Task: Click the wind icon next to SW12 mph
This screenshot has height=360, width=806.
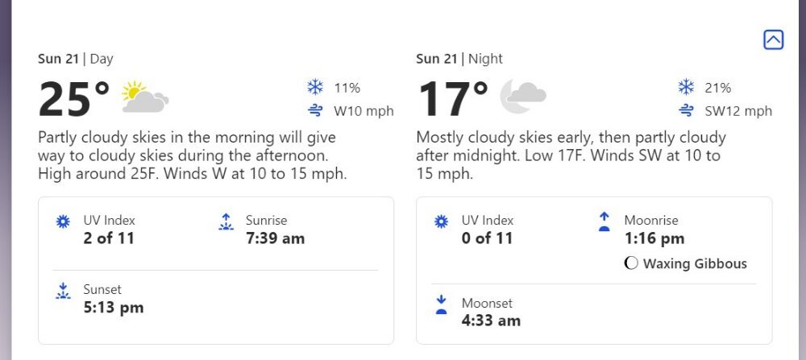Action: (x=686, y=110)
